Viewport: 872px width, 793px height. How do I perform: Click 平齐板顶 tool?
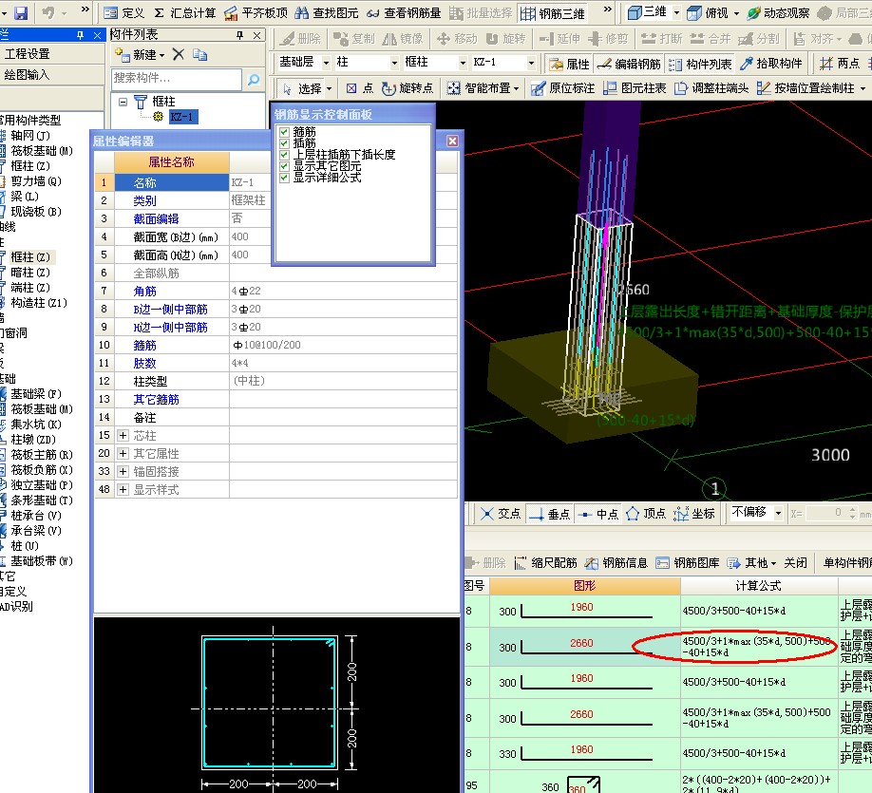pos(256,12)
